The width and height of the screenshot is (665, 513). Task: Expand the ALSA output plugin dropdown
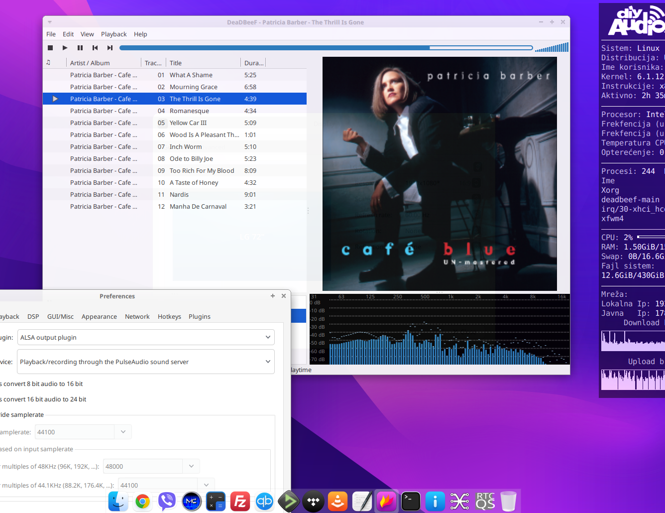[x=146, y=337]
